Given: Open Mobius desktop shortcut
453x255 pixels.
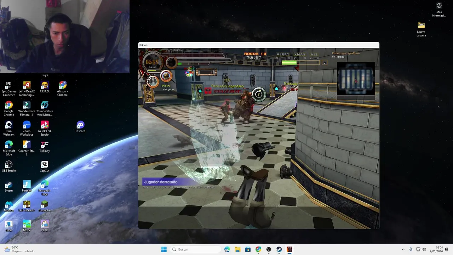Looking at the screenshot, I should tap(9, 206).
